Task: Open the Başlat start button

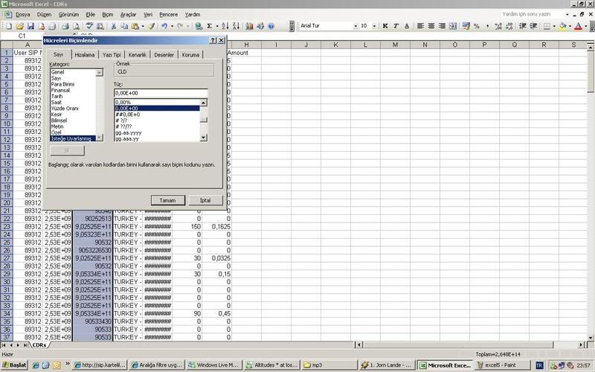Action: 14,365
